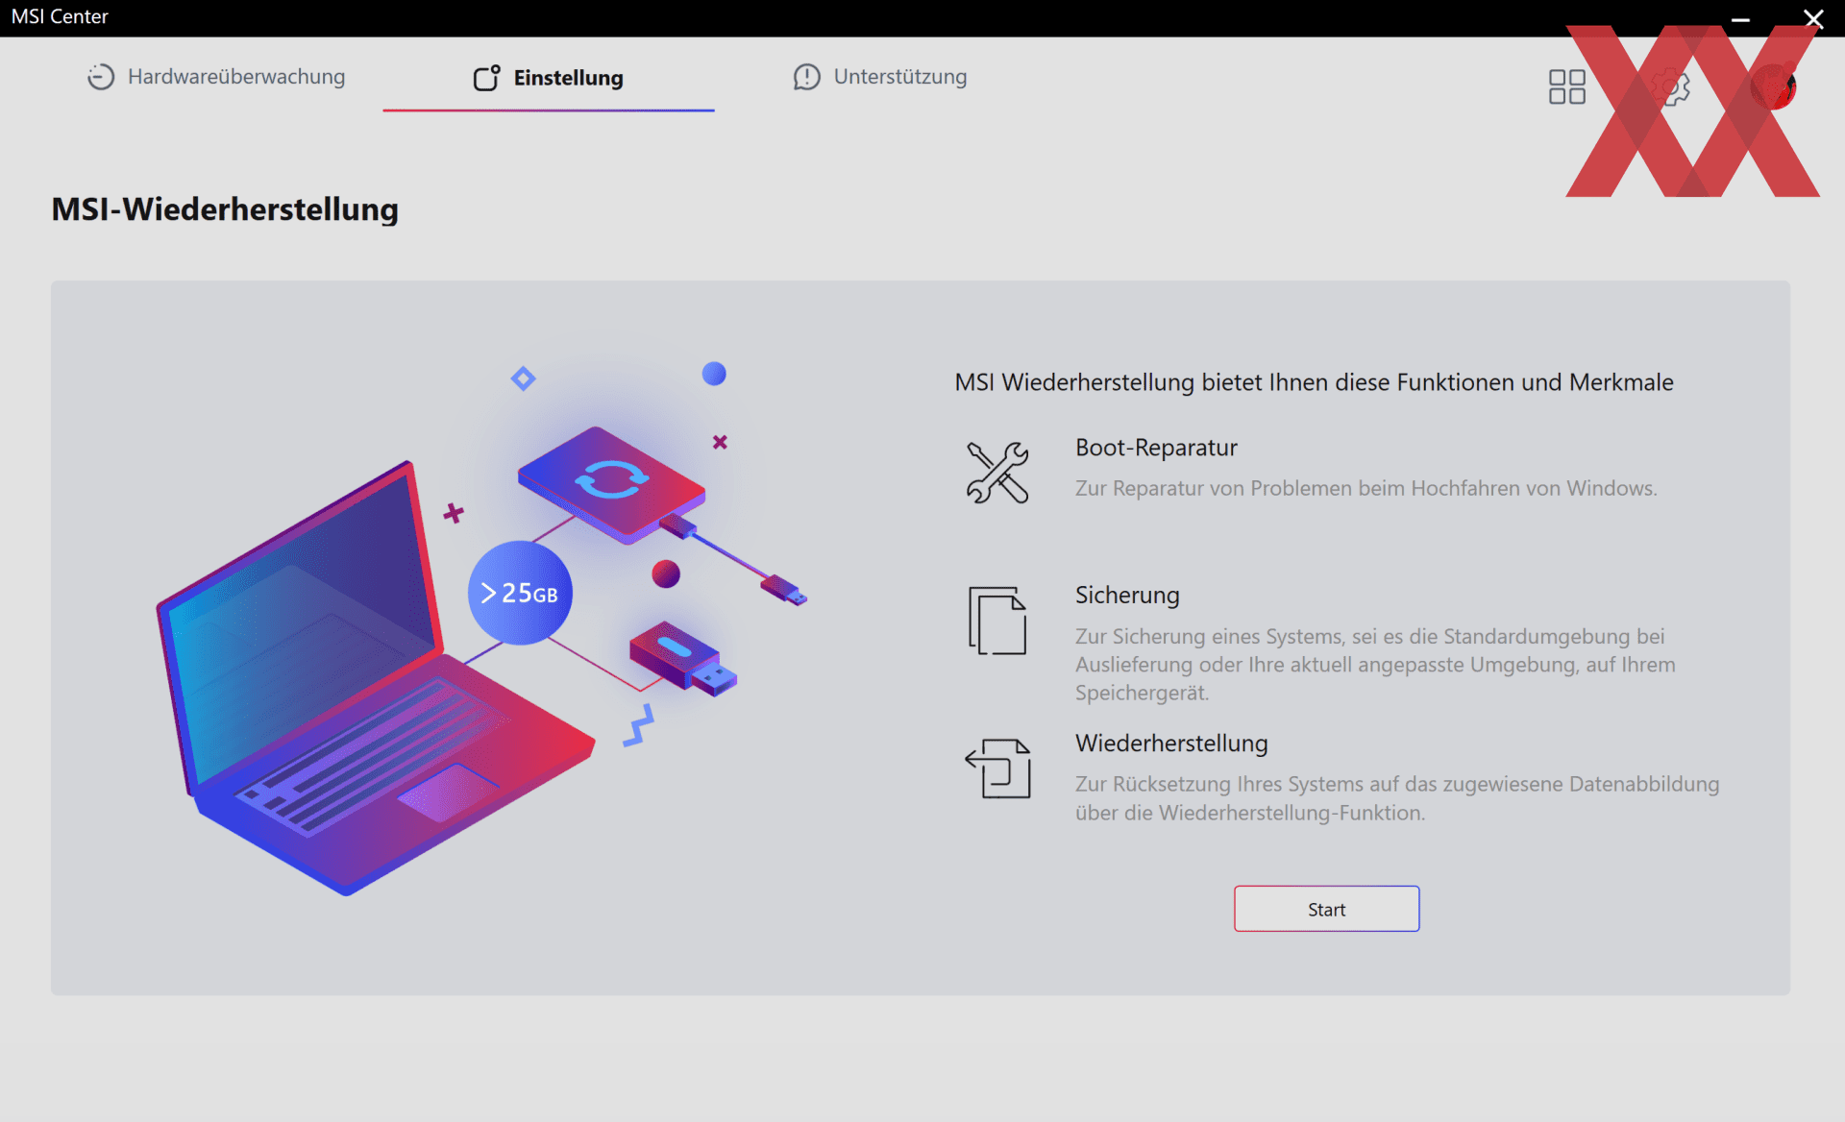The image size is (1845, 1122).
Task: Click the Sicherung heading text
Action: tap(1127, 595)
